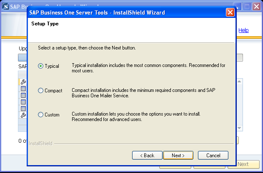Screen dimensions: 263x173
Task: Click the fourth table icon in the list
Action: [x=23, y=109]
